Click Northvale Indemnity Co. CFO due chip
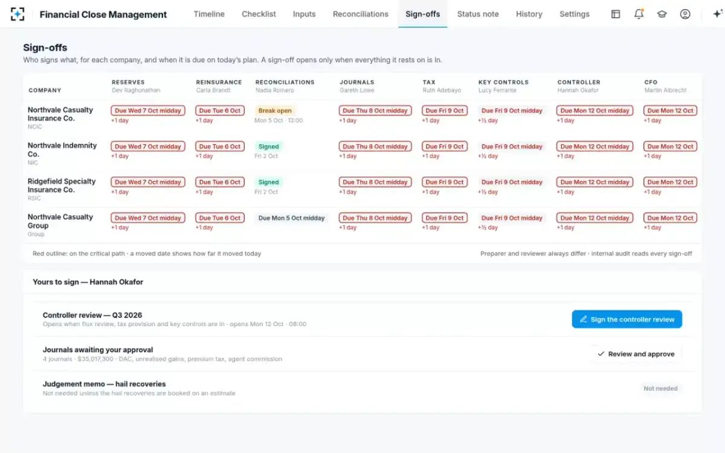Viewport: 725px width, 453px height. [x=671, y=146]
